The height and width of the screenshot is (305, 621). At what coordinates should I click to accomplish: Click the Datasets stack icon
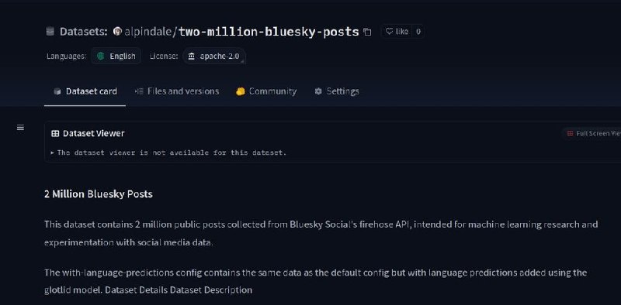point(50,31)
